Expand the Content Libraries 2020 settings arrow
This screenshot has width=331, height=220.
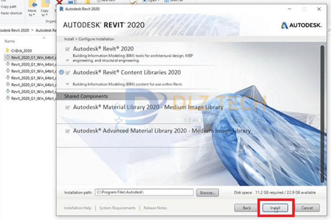(67, 84)
